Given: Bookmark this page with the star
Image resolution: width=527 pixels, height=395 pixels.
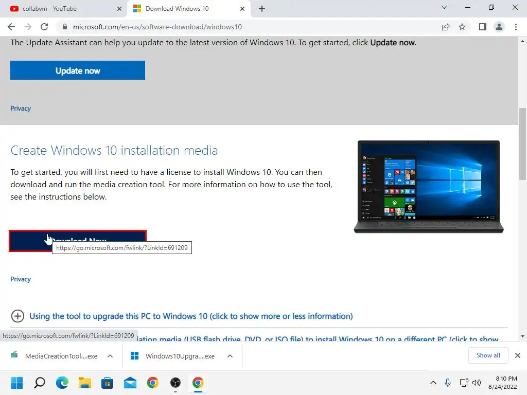Looking at the screenshot, I should click(462, 27).
